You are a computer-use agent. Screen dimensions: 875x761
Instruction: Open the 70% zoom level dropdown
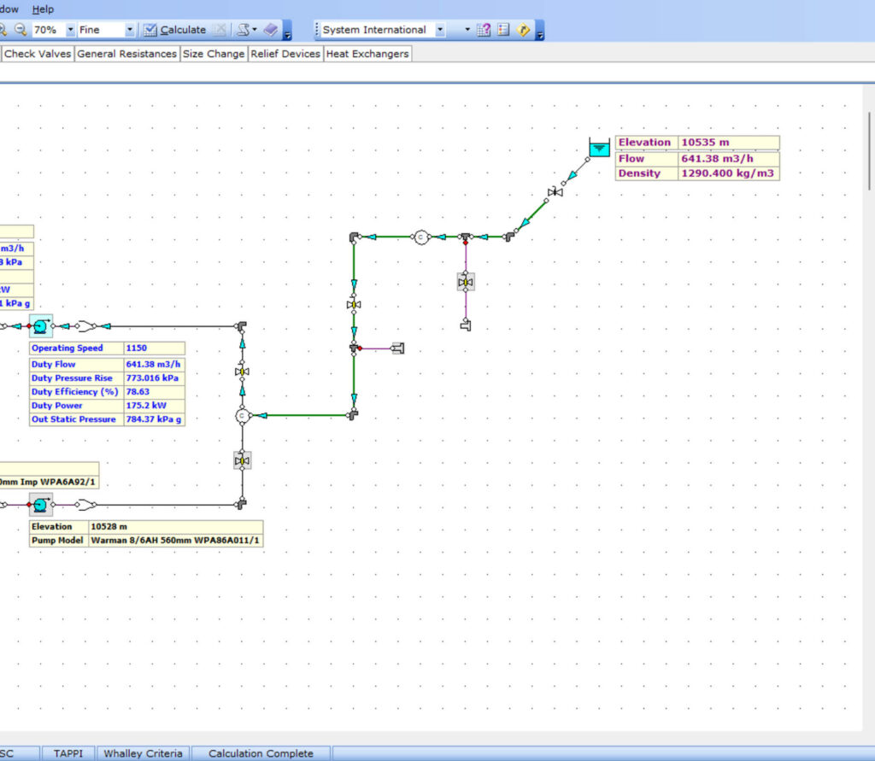point(71,29)
